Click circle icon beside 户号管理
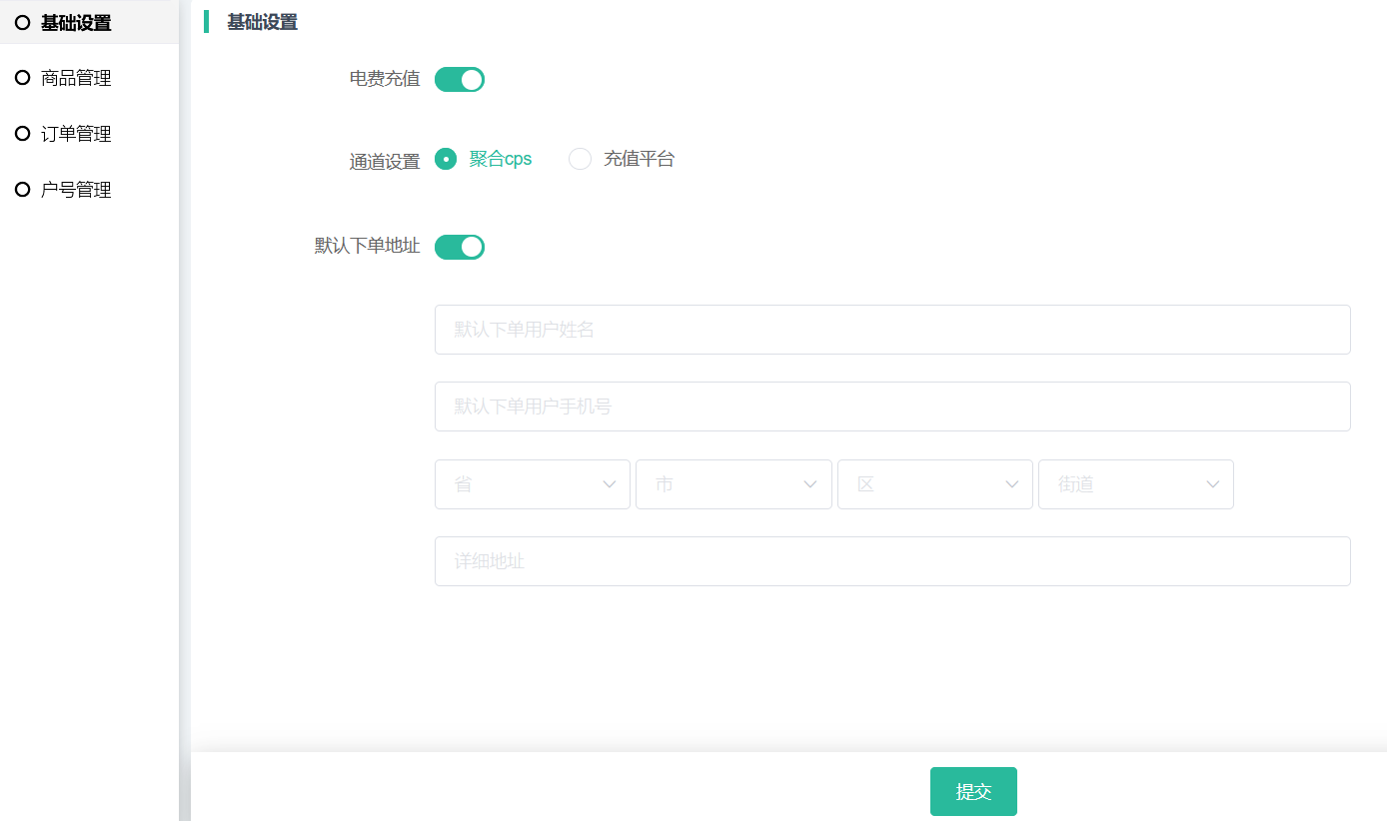Viewport: 1387px width, 821px height. [22, 190]
